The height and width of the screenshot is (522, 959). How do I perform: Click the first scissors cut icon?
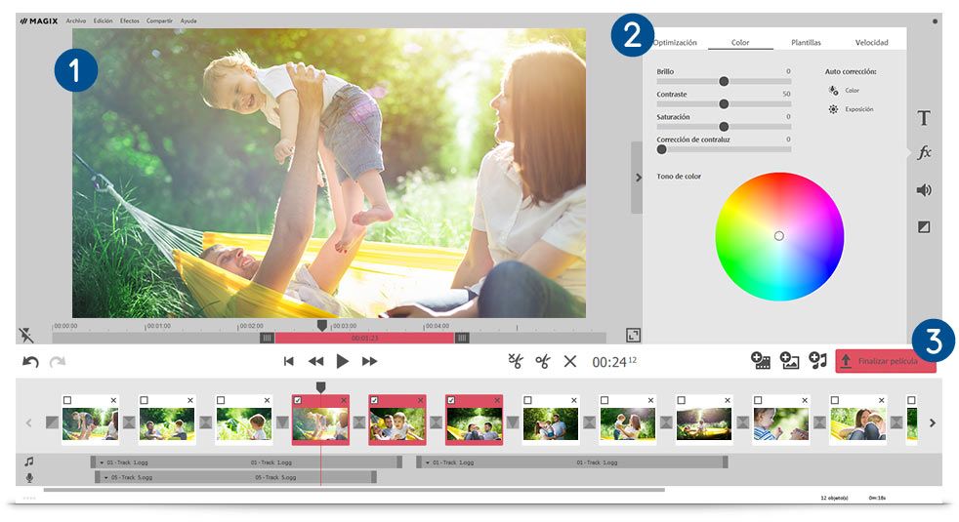click(516, 361)
